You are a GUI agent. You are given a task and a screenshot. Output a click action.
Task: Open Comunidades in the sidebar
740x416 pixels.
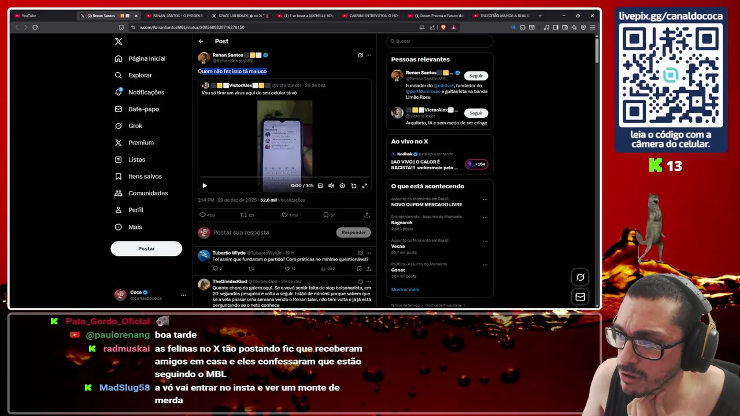[141, 193]
